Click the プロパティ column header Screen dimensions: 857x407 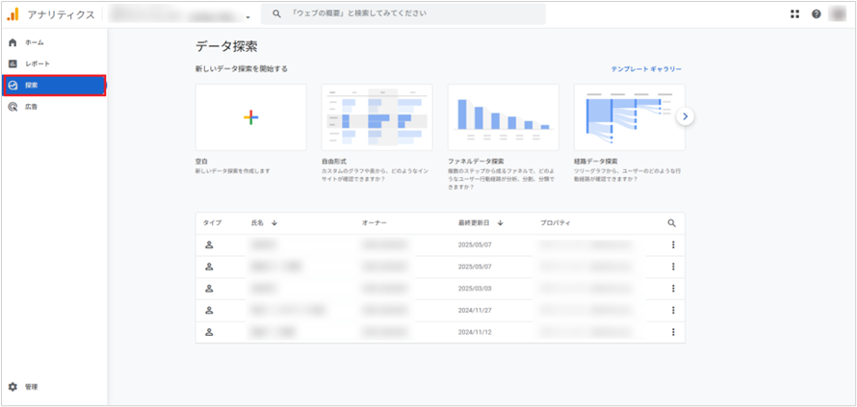point(556,223)
